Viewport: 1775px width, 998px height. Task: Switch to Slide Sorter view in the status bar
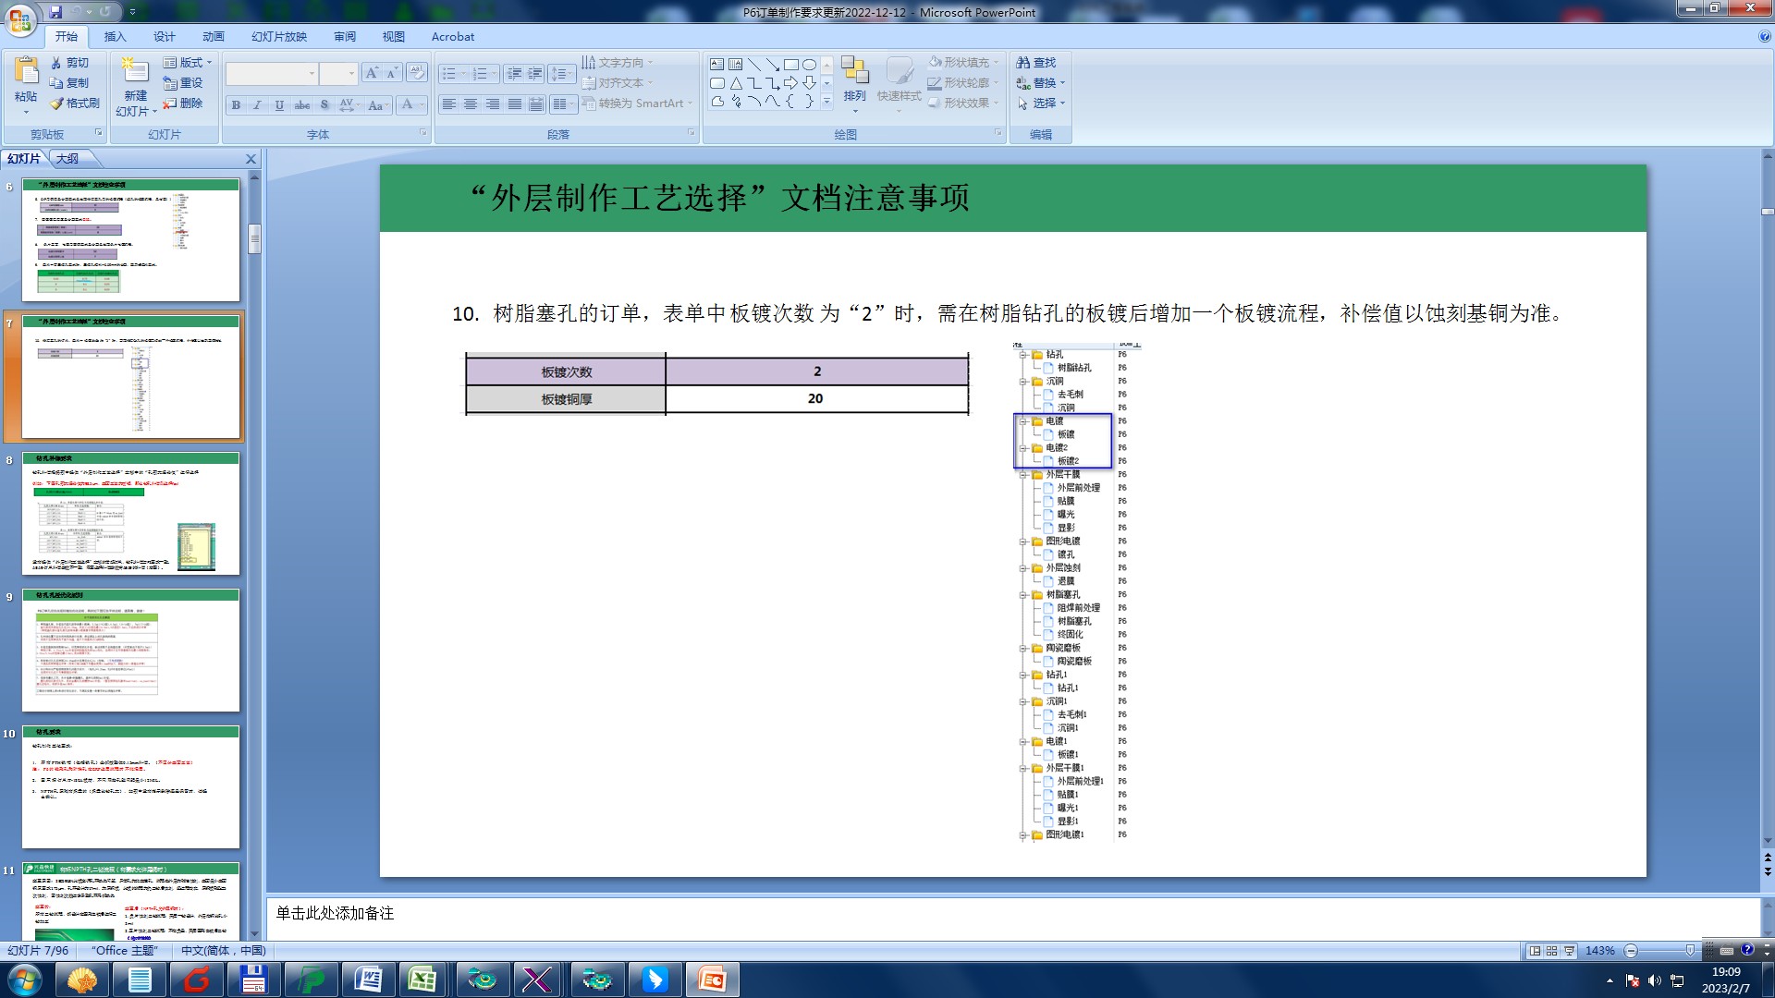[x=1552, y=951]
